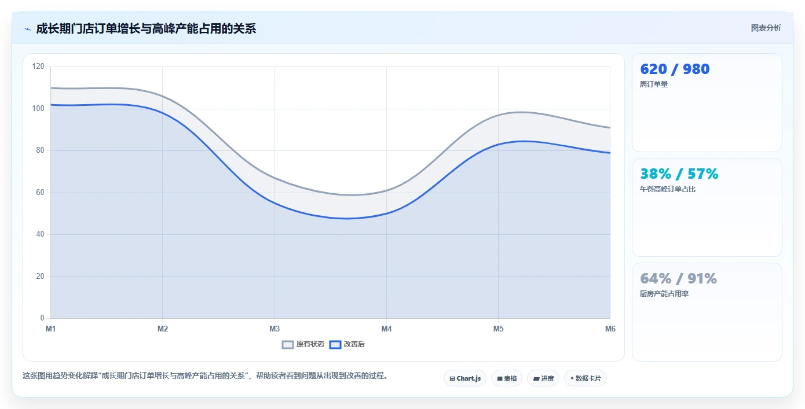805x409 pixels.
Task: Open the 620 / 980 周订单量 card
Action: [x=707, y=103]
